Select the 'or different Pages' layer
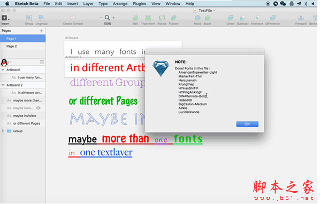This screenshot has height=204, width=320. [x=22, y=123]
